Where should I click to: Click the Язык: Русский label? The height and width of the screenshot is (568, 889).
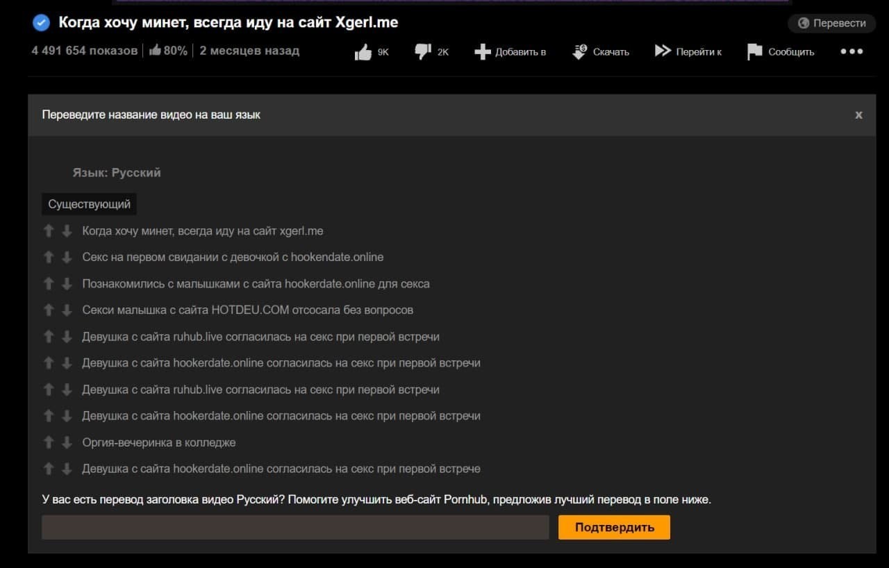coord(117,173)
